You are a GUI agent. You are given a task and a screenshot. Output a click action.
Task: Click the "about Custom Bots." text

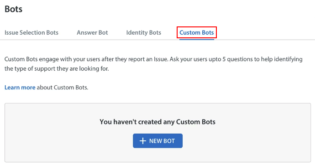click(63, 88)
